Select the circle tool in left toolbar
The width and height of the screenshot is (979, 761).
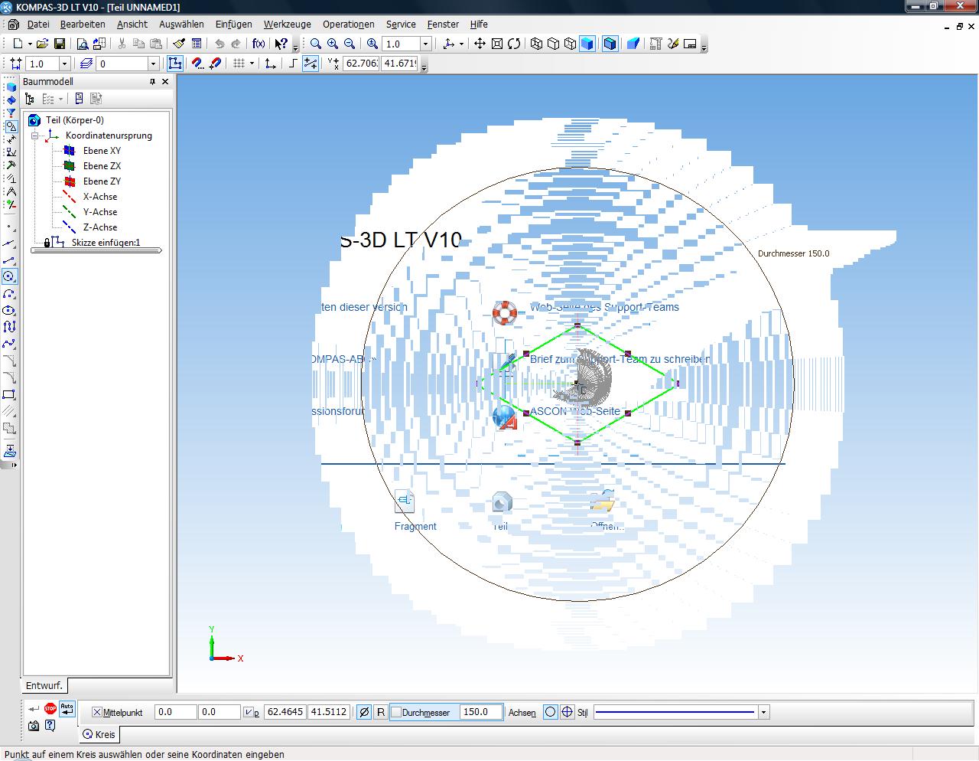pos(9,276)
